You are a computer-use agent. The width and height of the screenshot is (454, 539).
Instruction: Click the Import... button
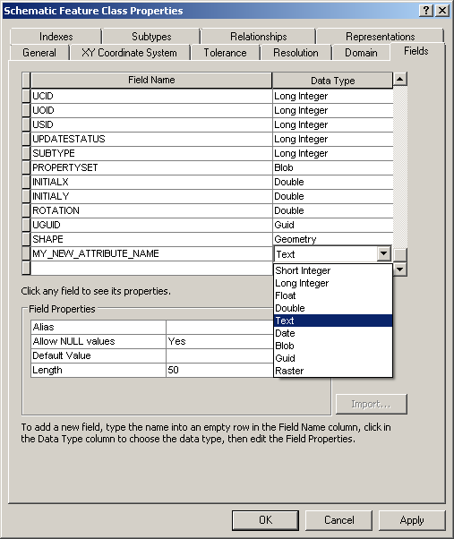pyautogui.click(x=372, y=404)
